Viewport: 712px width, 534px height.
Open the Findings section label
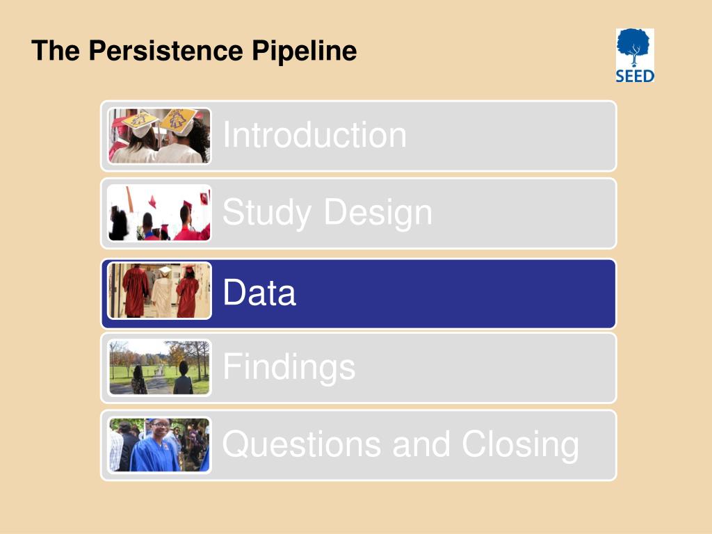pyautogui.click(x=289, y=367)
